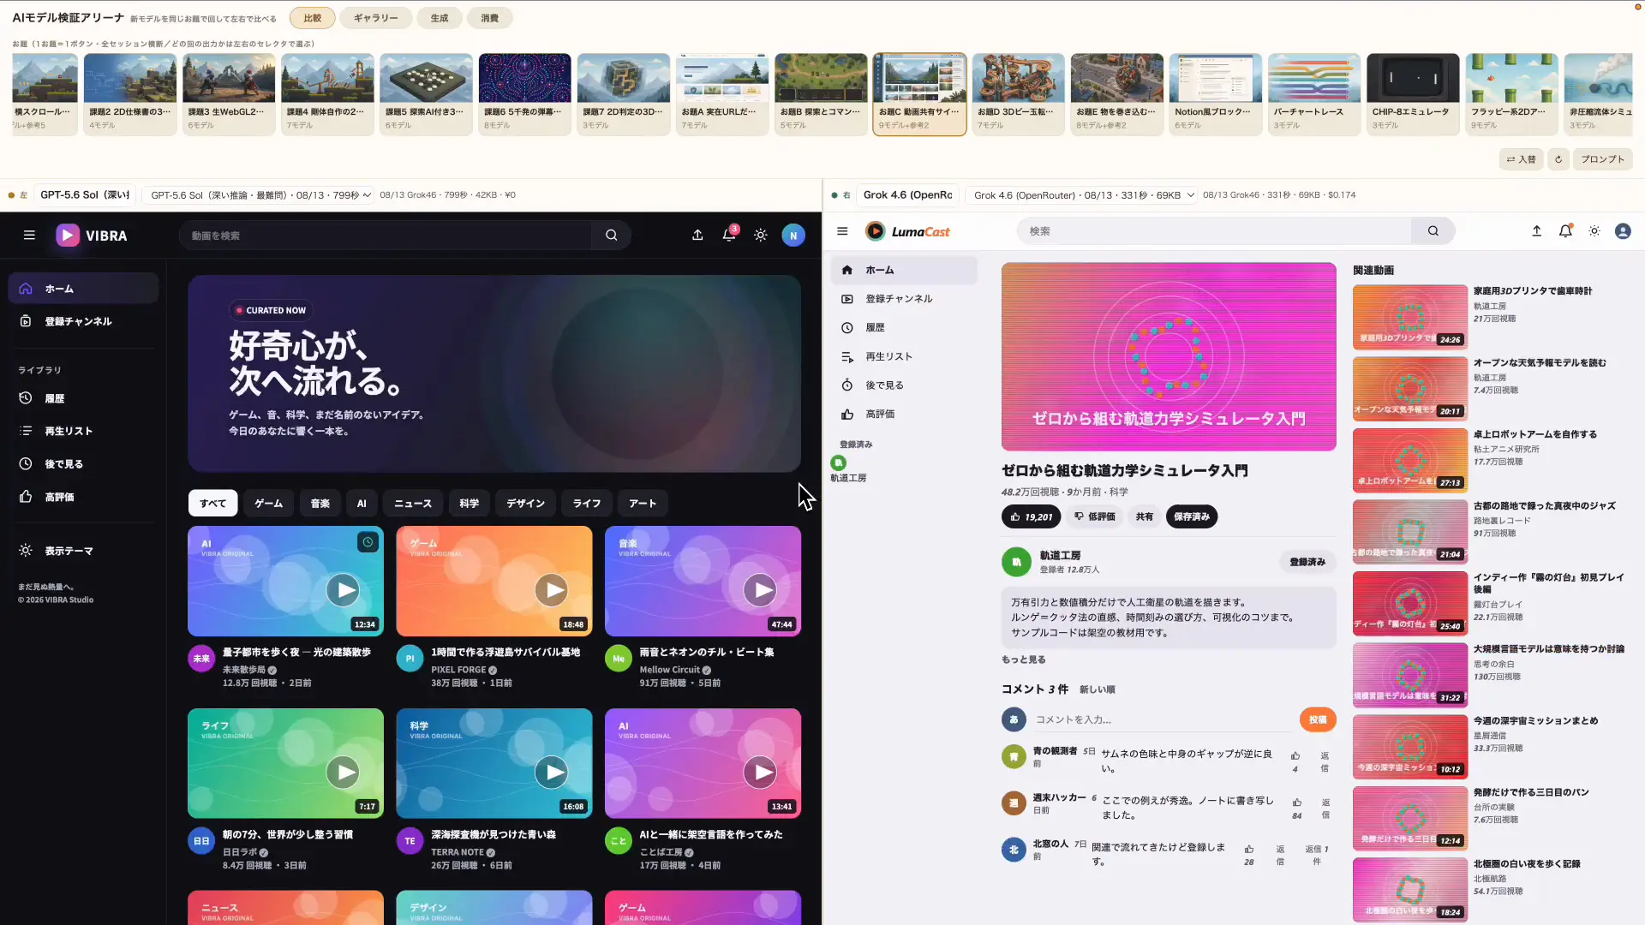This screenshot has height=925, width=1645.
Task: Switch to 生成 tab
Action: [440, 18]
